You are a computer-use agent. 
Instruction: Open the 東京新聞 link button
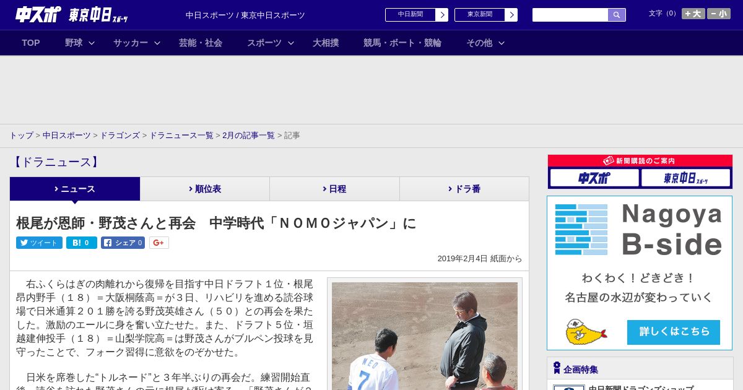tap(480, 15)
